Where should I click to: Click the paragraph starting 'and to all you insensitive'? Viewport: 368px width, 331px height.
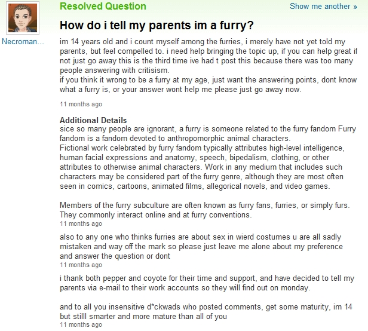[206, 311]
